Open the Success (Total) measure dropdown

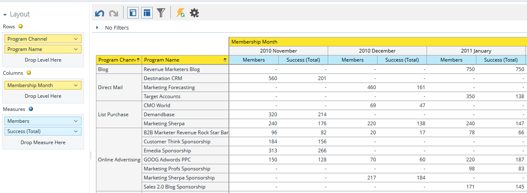(76, 131)
